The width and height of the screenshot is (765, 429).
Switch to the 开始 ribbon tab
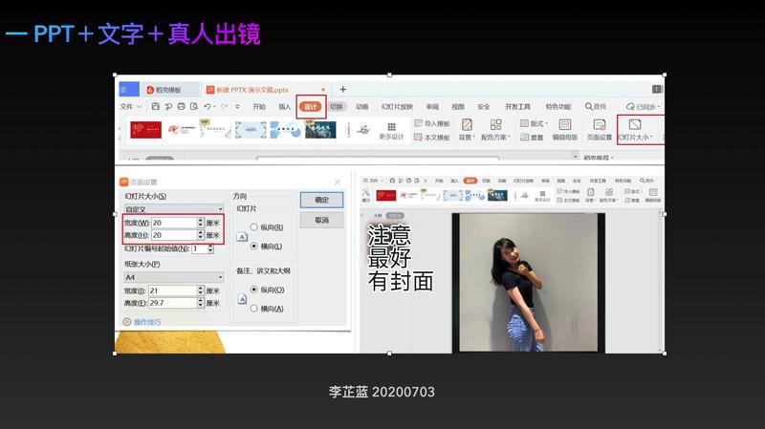[x=259, y=106]
